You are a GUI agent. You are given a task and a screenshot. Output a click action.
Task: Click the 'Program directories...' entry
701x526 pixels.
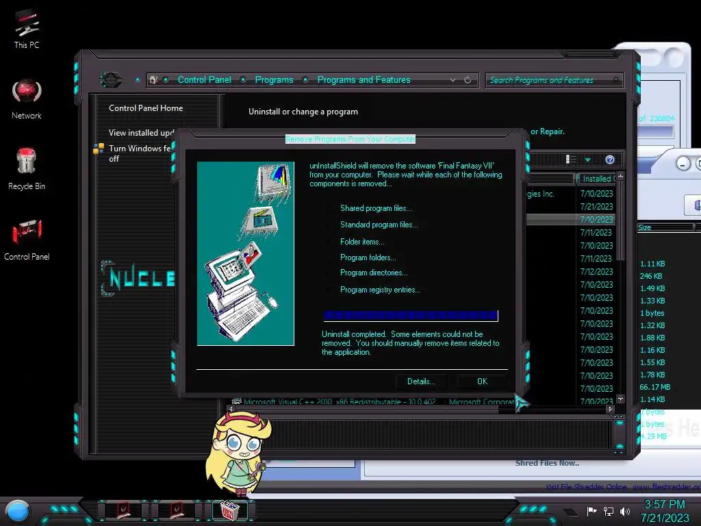tap(374, 273)
